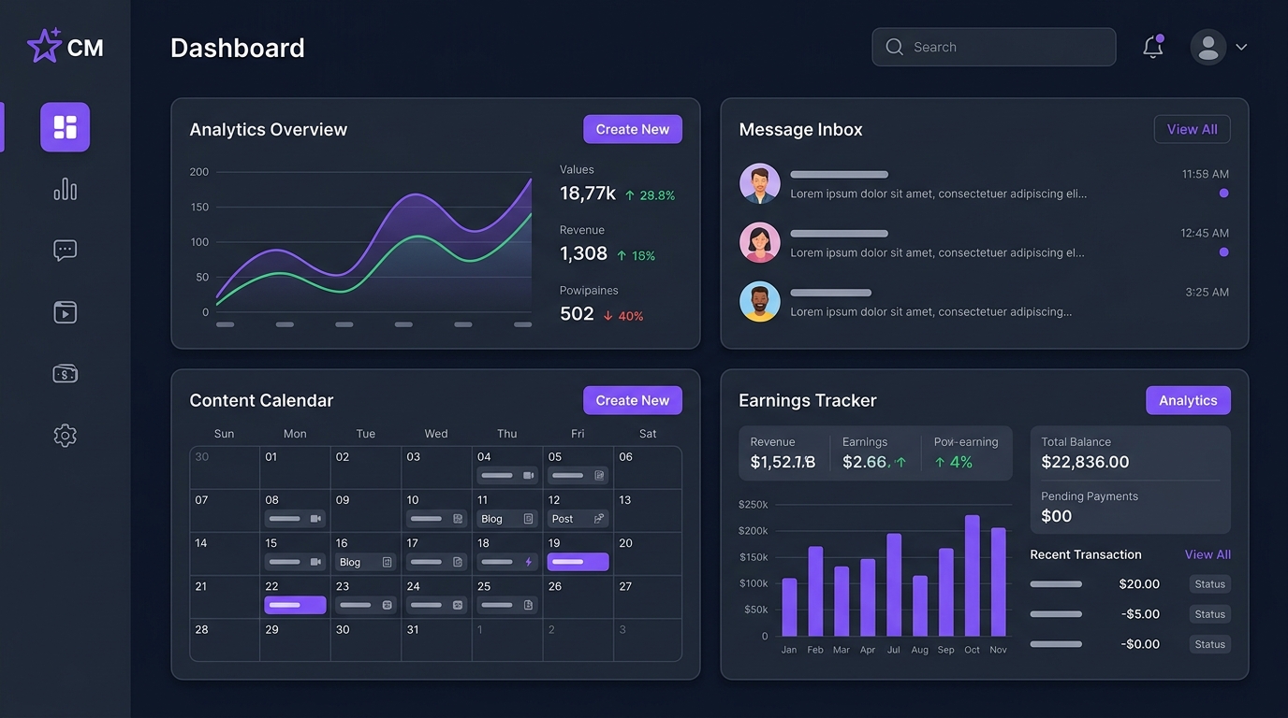Open the notifications bell
The width and height of the screenshot is (1288, 718).
point(1153,47)
